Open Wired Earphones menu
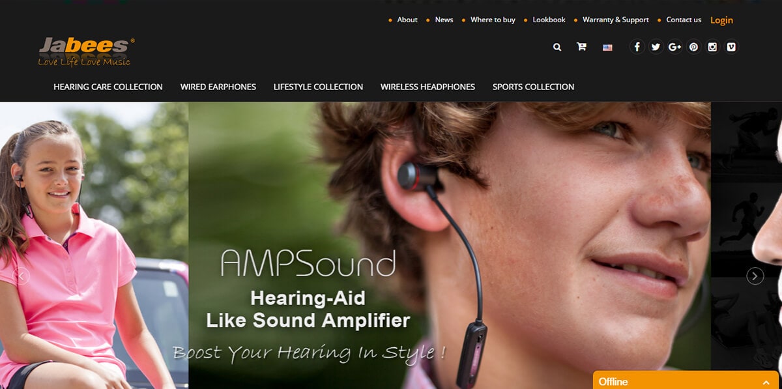Image resolution: width=782 pixels, height=389 pixels. point(218,87)
